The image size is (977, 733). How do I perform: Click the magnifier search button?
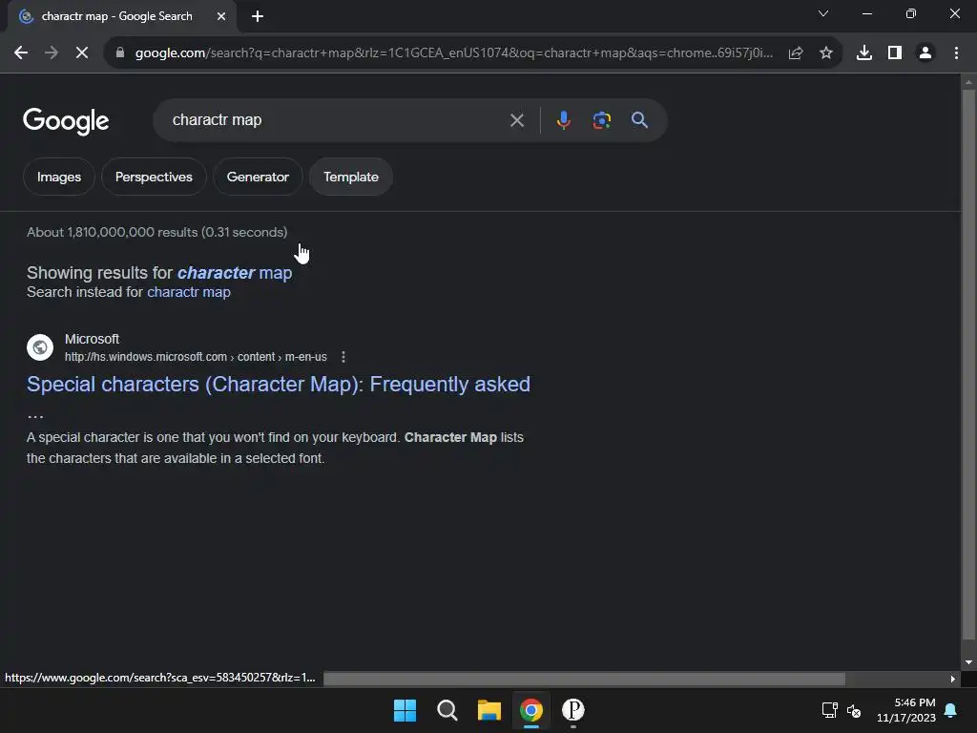[x=639, y=119]
